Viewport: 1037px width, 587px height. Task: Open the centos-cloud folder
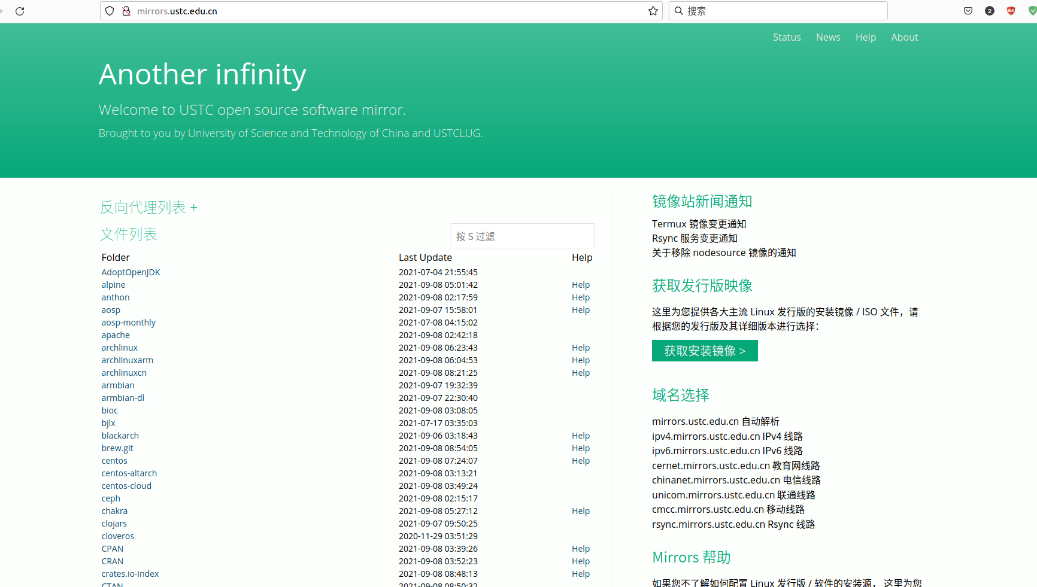click(x=126, y=486)
